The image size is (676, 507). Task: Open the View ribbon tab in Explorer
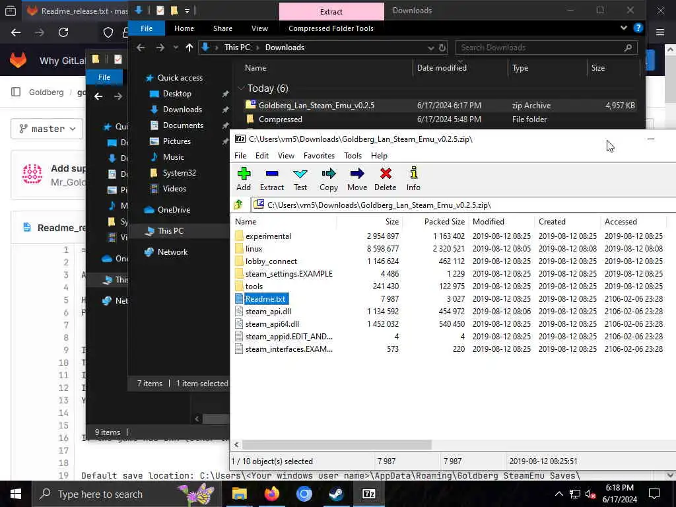(x=259, y=28)
